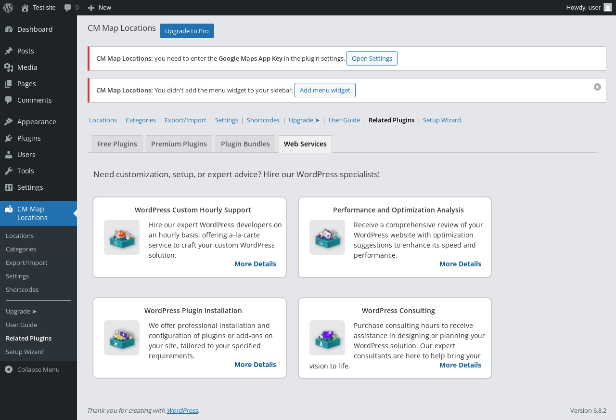Click the Comments speech bubble icon in sidebar

[9, 100]
